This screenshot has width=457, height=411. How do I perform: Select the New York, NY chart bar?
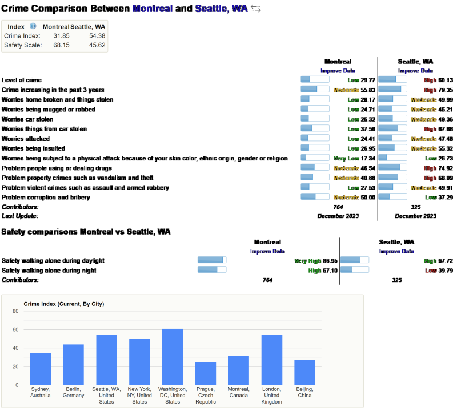tap(139, 361)
